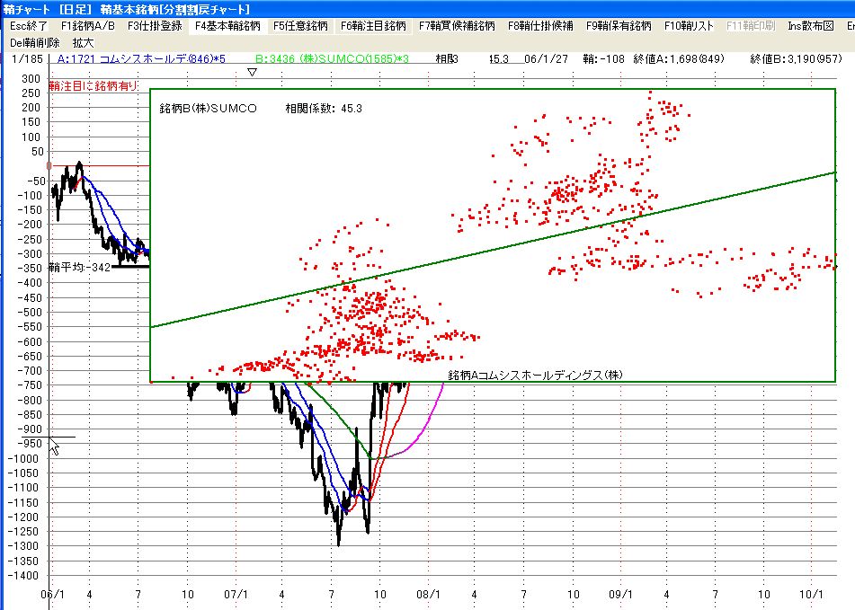Screen dimensions: 855x610
Task: Toggle Ins散布図 scatter plot view
Action: tap(811, 26)
